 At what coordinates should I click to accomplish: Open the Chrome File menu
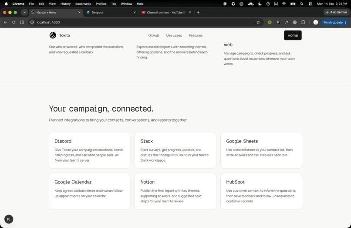(x=31, y=3)
